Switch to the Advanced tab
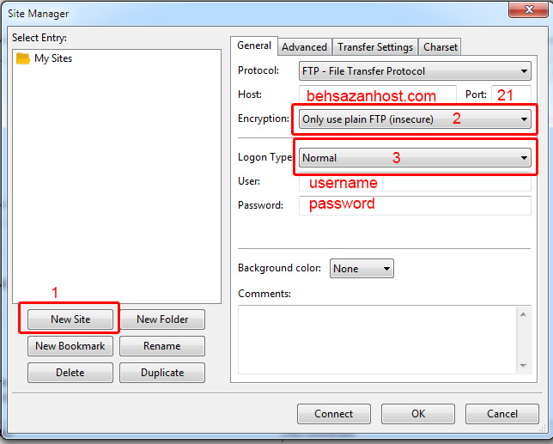 (304, 47)
